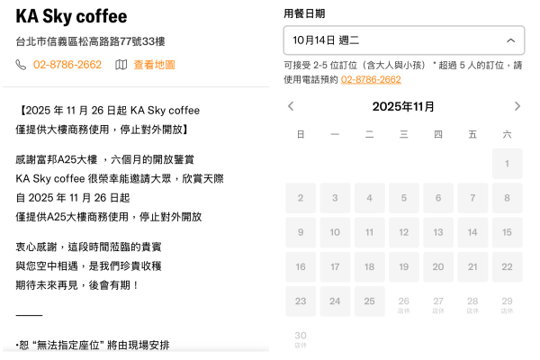Screen dimensions: 540x360
Task: Select November 1 in the calendar
Action: (508, 164)
